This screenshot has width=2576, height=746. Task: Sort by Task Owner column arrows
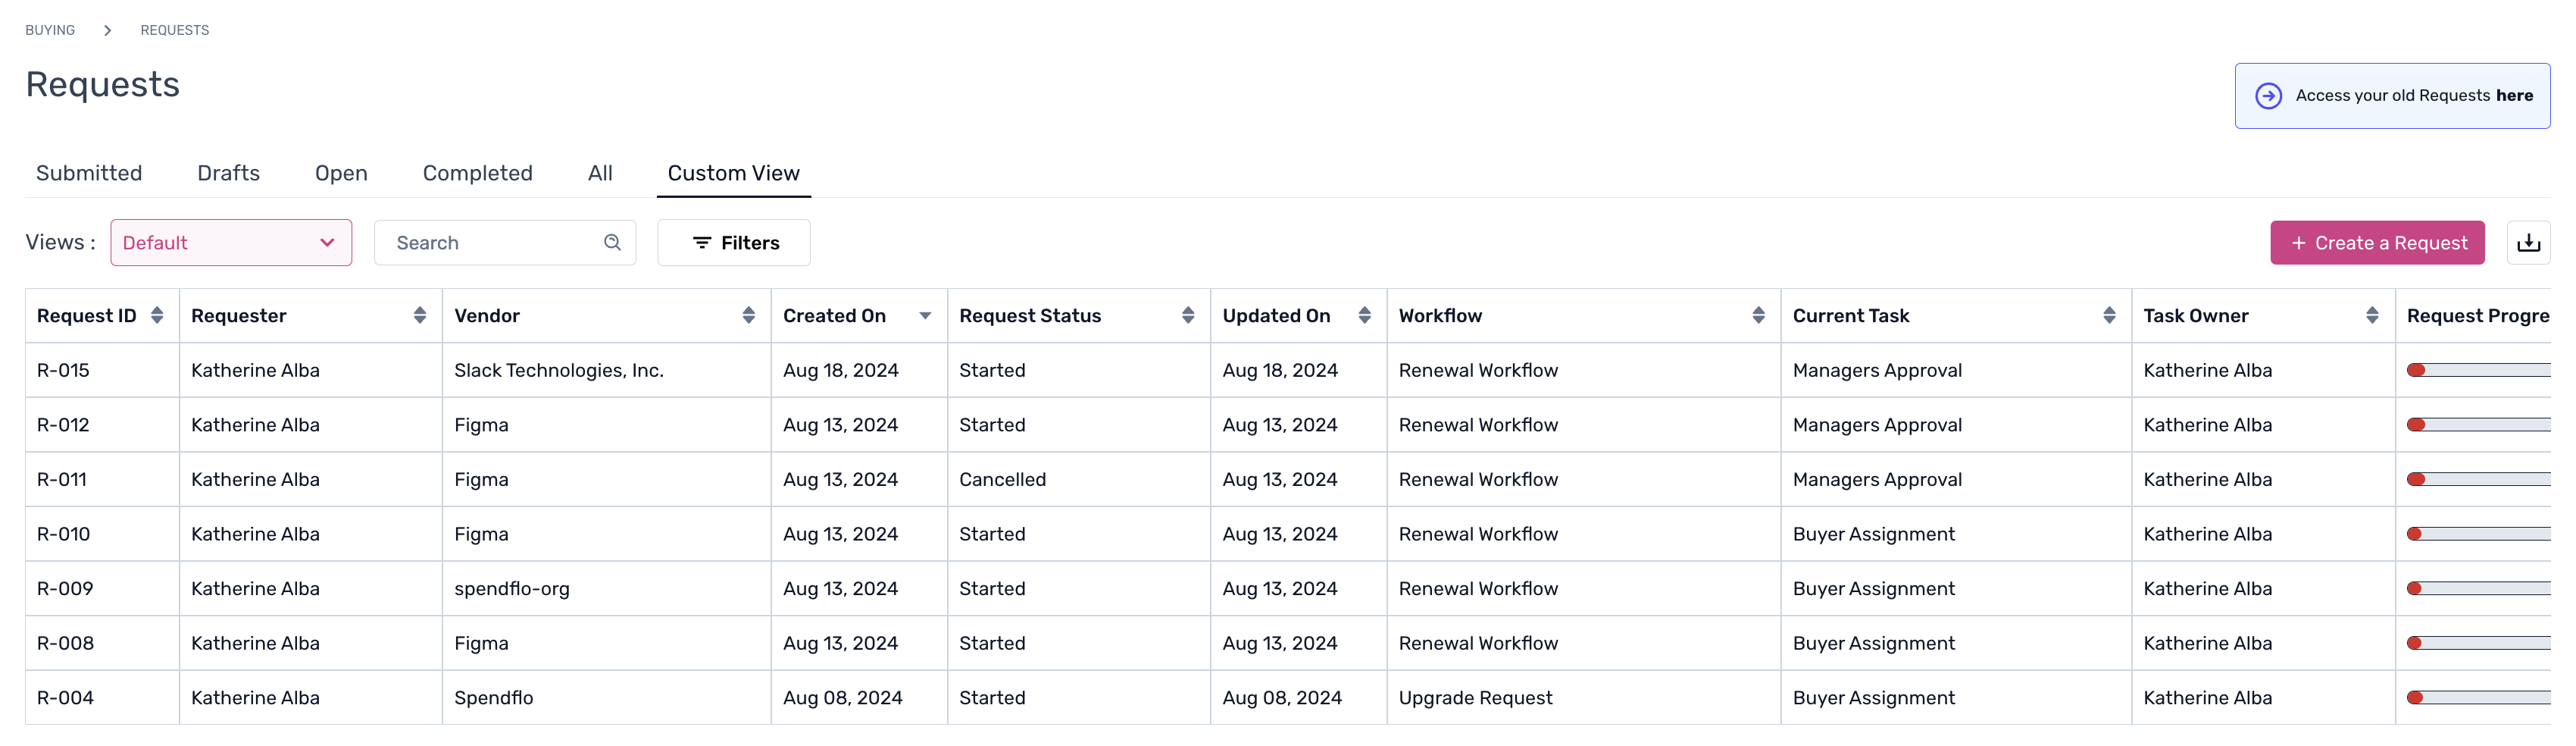pyautogui.click(x=2372, y=316)
